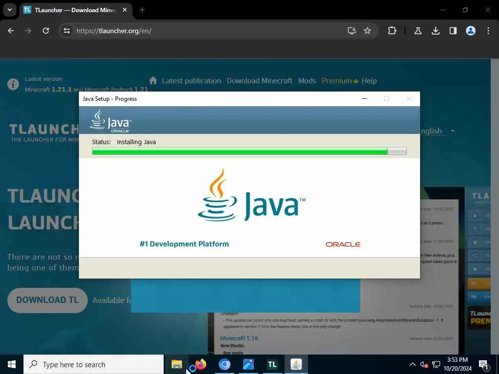Close the TLauncher tab
This screenshot has height=374, width=499.
125,10
